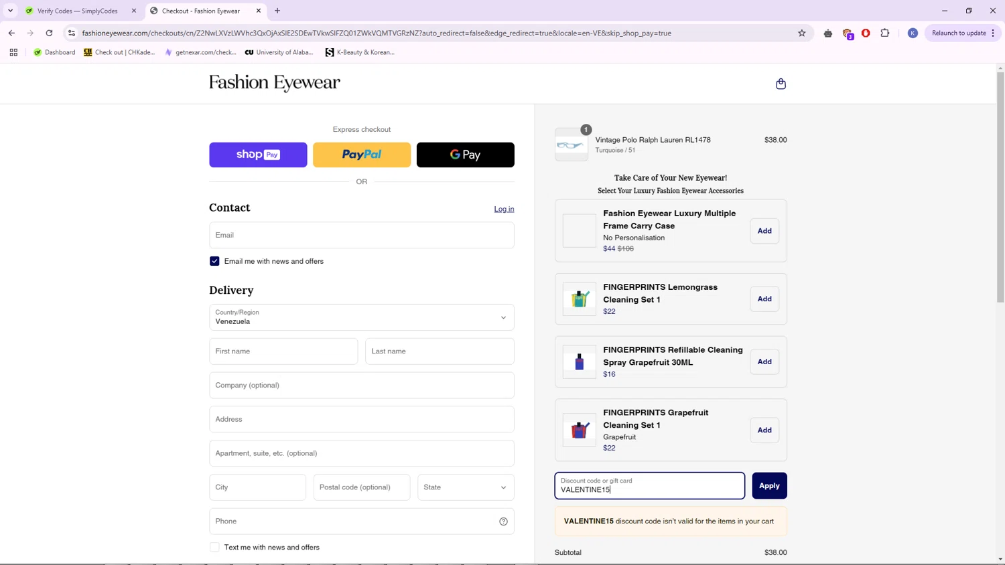1005x565 pixels.
Task: Click the Postal code (optional) field
Action: pos(362,487)
